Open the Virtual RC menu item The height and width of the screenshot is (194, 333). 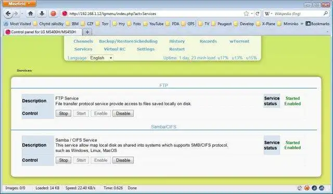click(x=114, y=49)
